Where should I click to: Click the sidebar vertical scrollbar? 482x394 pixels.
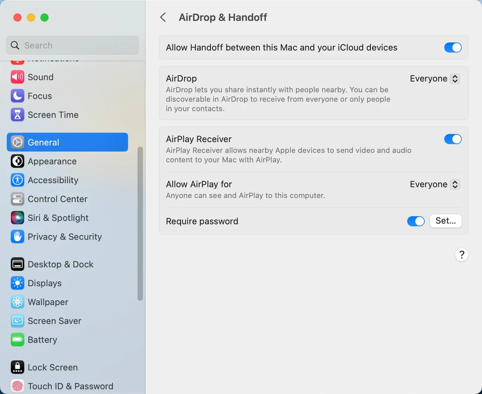tap(140, 224)
